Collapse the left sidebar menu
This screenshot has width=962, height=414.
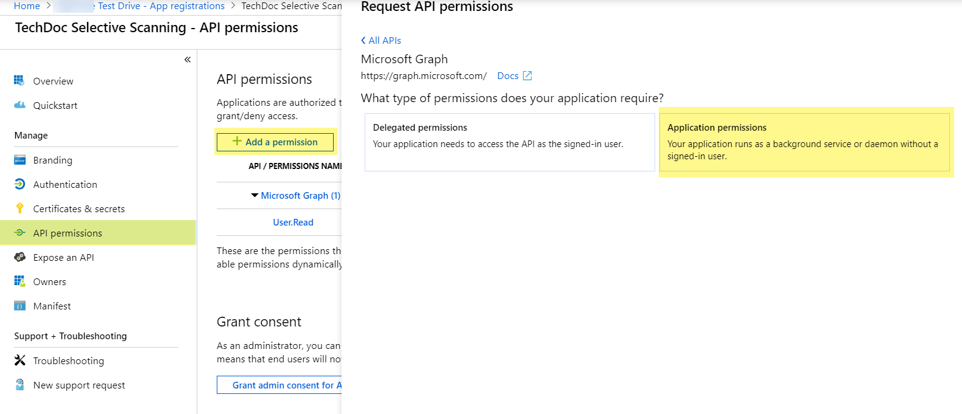tap(188, 60)
